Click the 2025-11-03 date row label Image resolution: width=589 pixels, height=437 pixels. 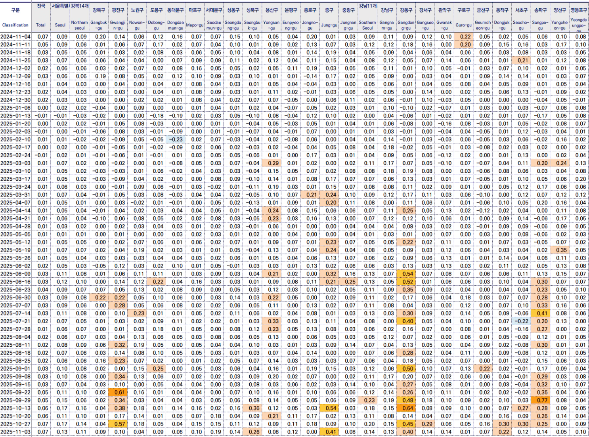pyautogui.click(x=15, y=432)
